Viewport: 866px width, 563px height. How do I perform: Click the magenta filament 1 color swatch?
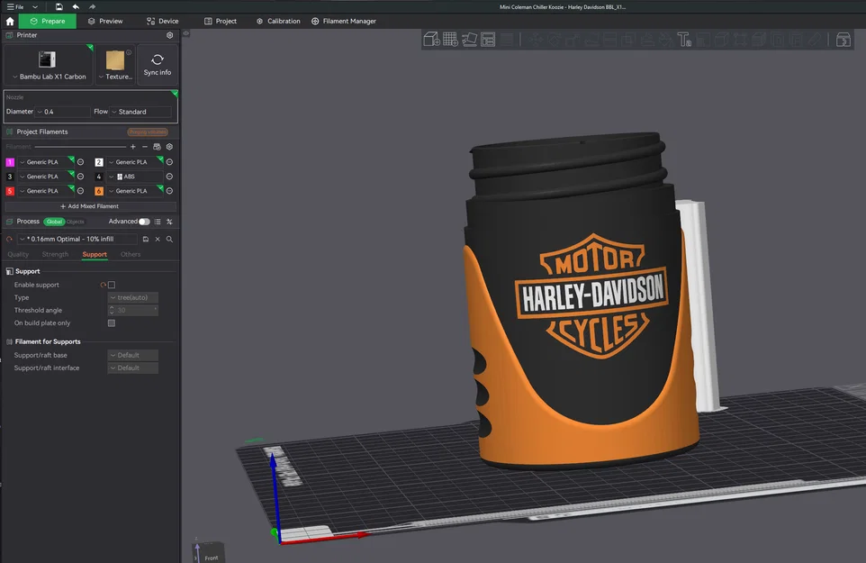(x=10, y=162)
